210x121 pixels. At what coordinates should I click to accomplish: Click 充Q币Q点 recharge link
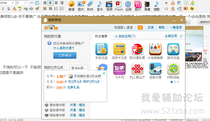(75, 82)
